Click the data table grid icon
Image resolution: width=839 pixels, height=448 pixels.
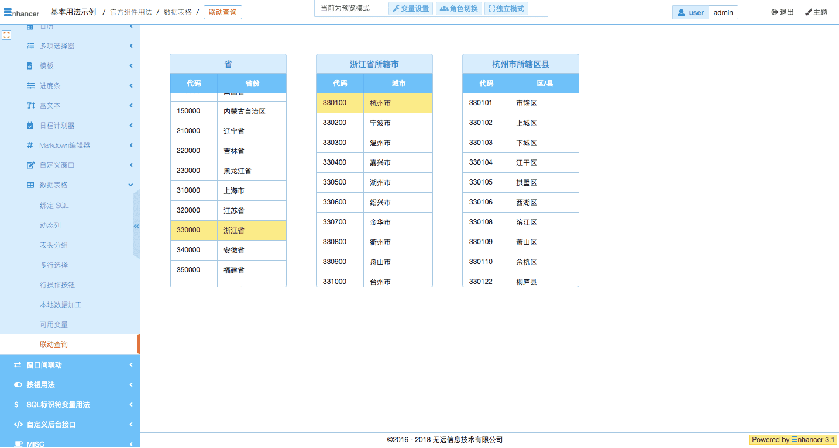30,185
